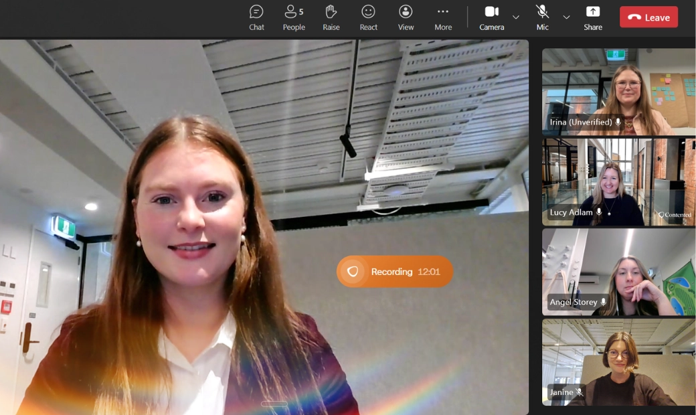Screen dimensions: 696x415
Task: Click the Janine name label
Action: click(561, 392)
